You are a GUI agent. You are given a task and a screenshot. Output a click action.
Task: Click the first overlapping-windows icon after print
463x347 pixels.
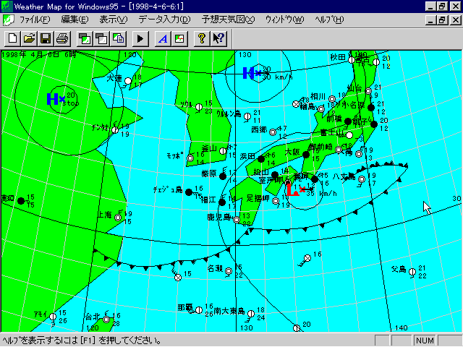tap(85, 38)
